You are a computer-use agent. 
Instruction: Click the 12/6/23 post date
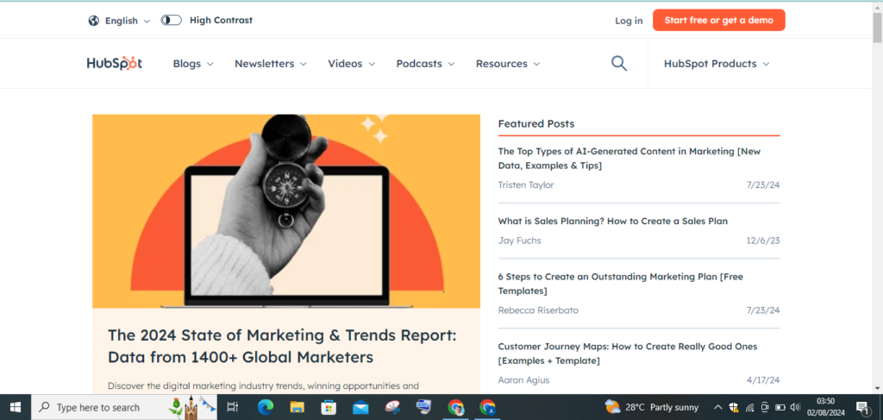(762, 241)
